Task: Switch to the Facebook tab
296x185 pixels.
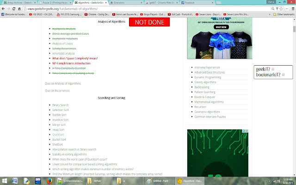Action: coord(197,3)
